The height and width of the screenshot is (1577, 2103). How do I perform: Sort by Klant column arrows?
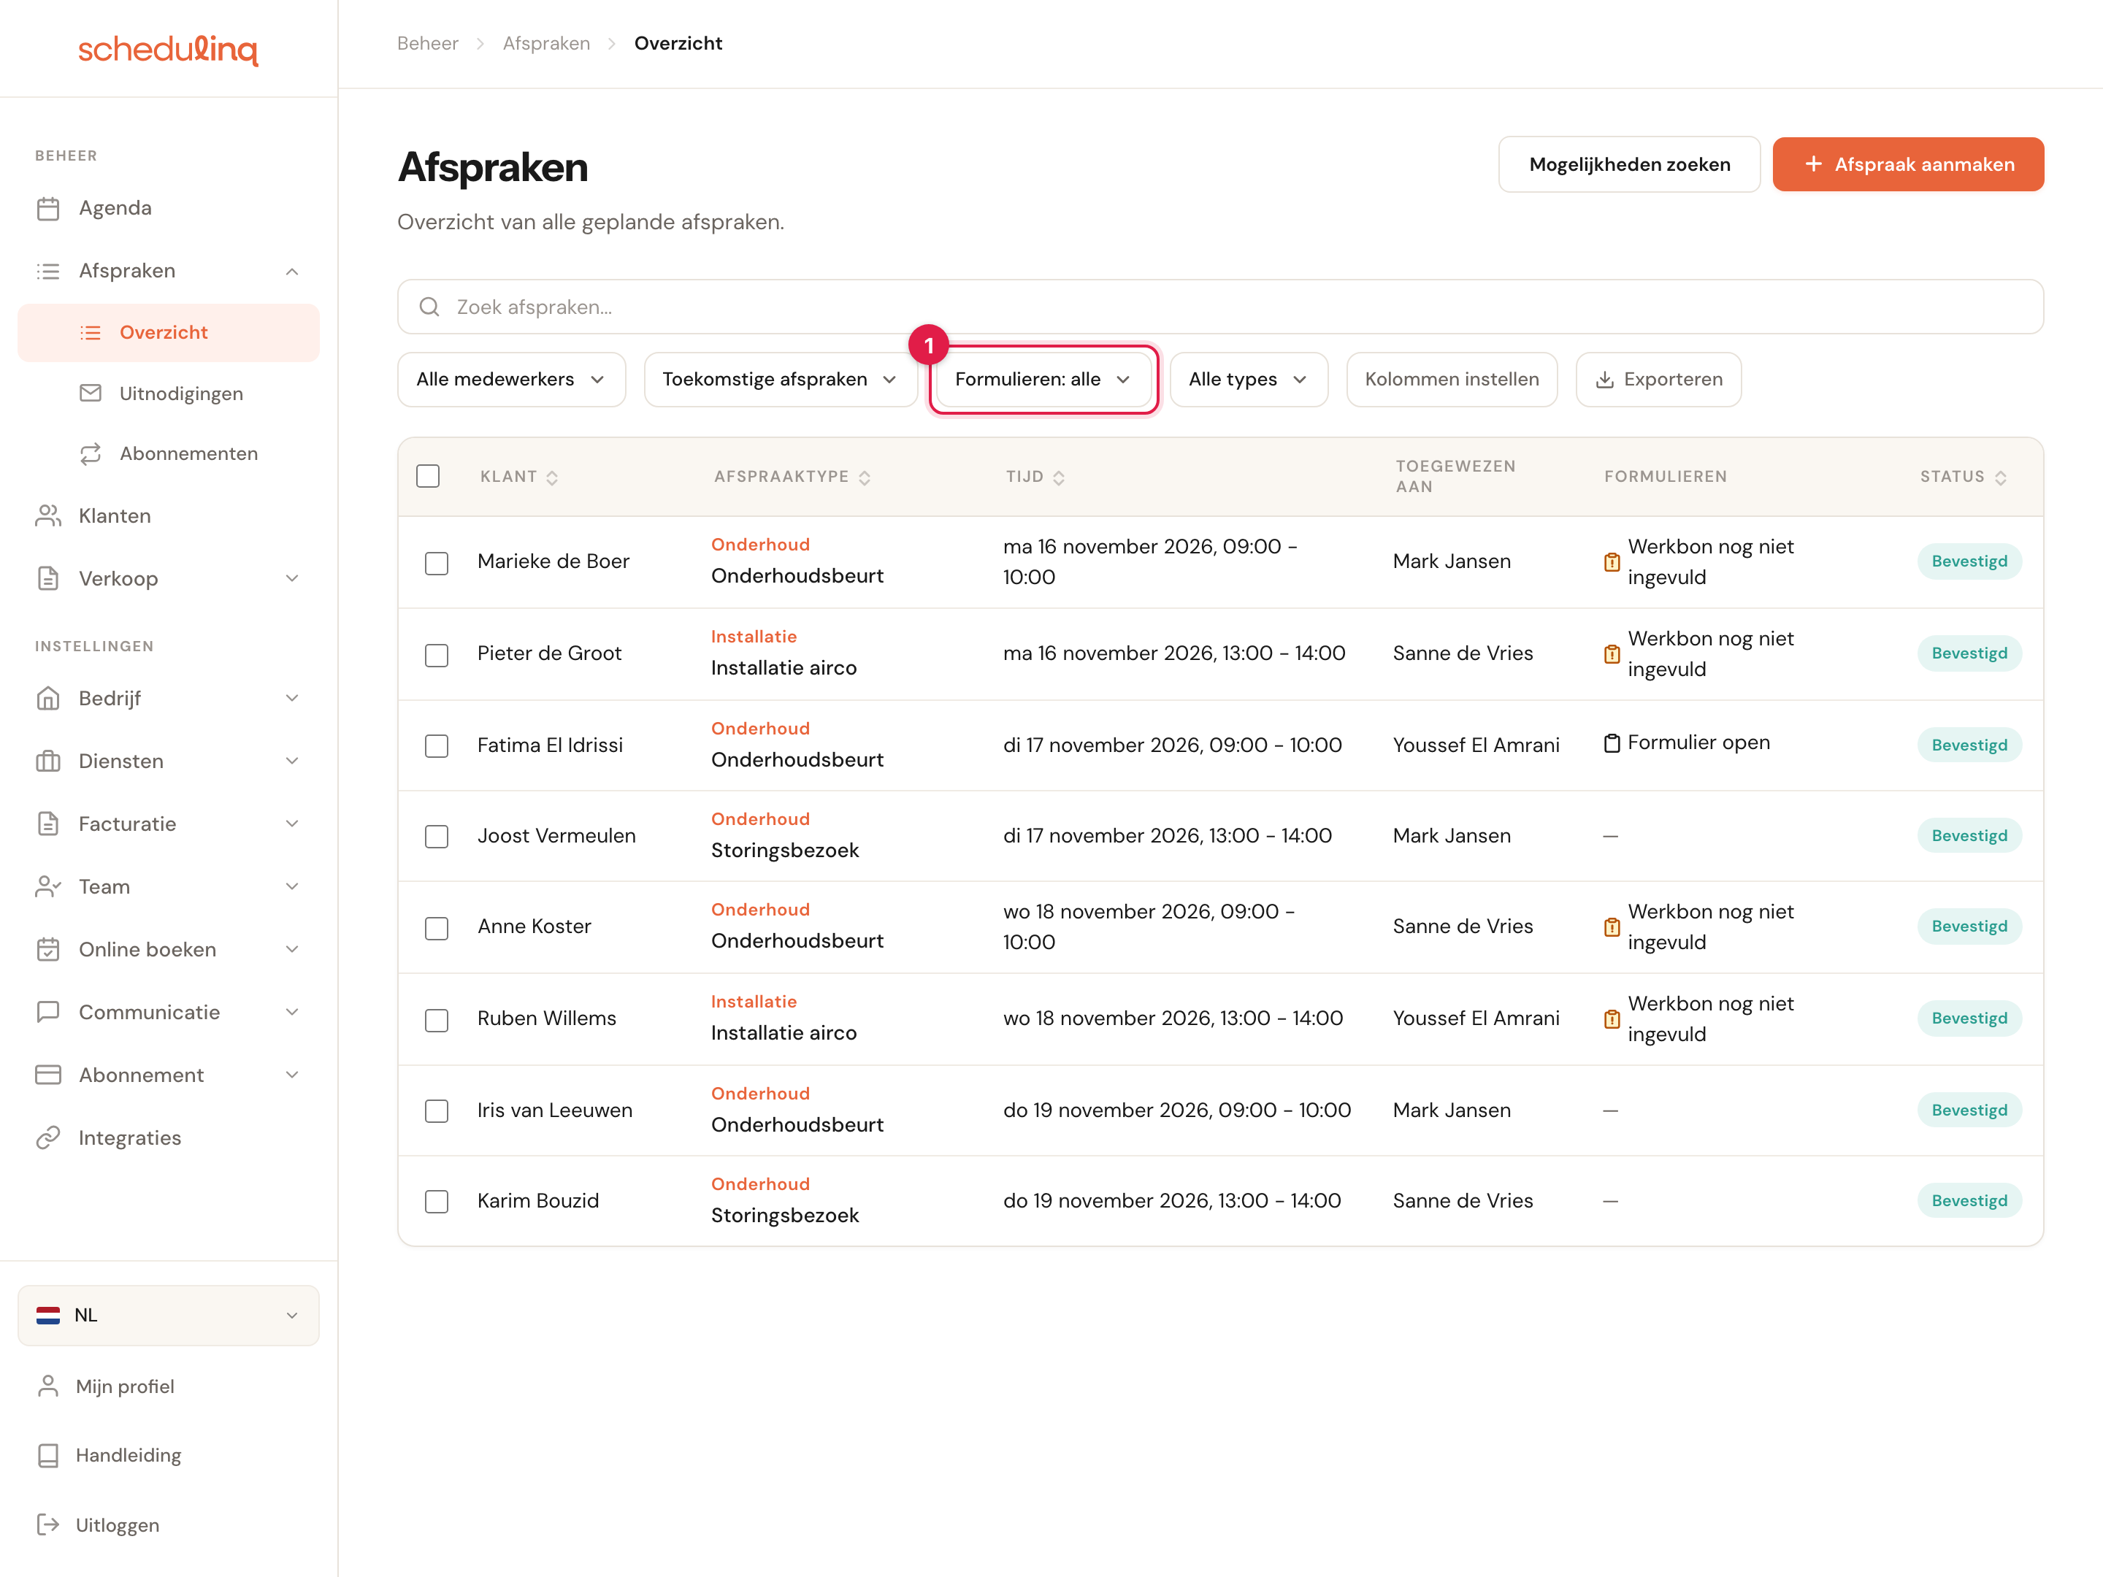pos(552,477)
